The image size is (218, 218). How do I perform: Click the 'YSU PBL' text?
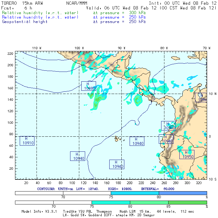click(x=85, y=212)
